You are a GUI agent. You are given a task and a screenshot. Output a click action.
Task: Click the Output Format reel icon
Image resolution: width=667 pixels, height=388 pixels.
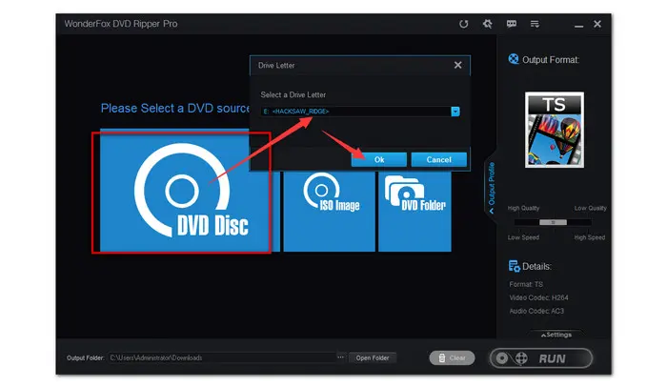pos(514,59)
